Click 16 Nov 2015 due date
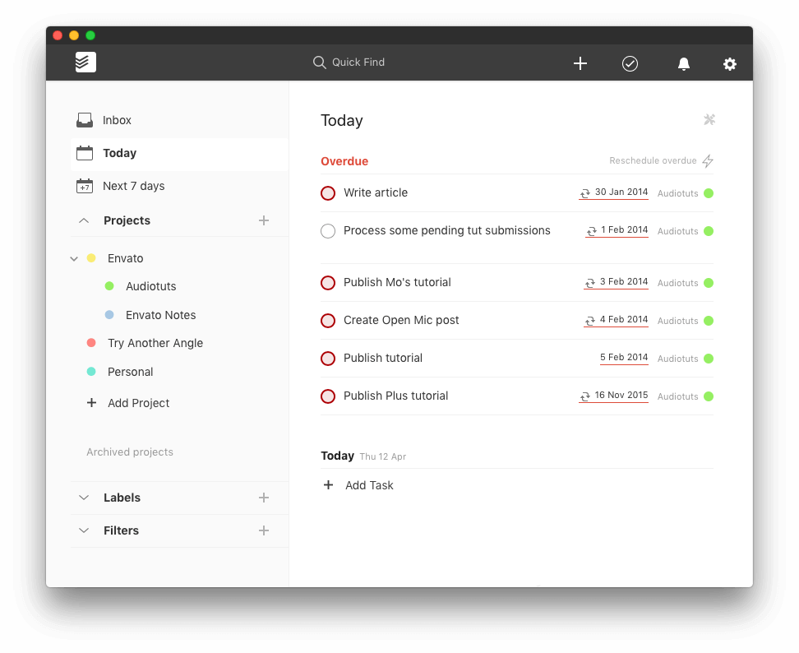This screenshot has width=799, height=653. [621, 395]
